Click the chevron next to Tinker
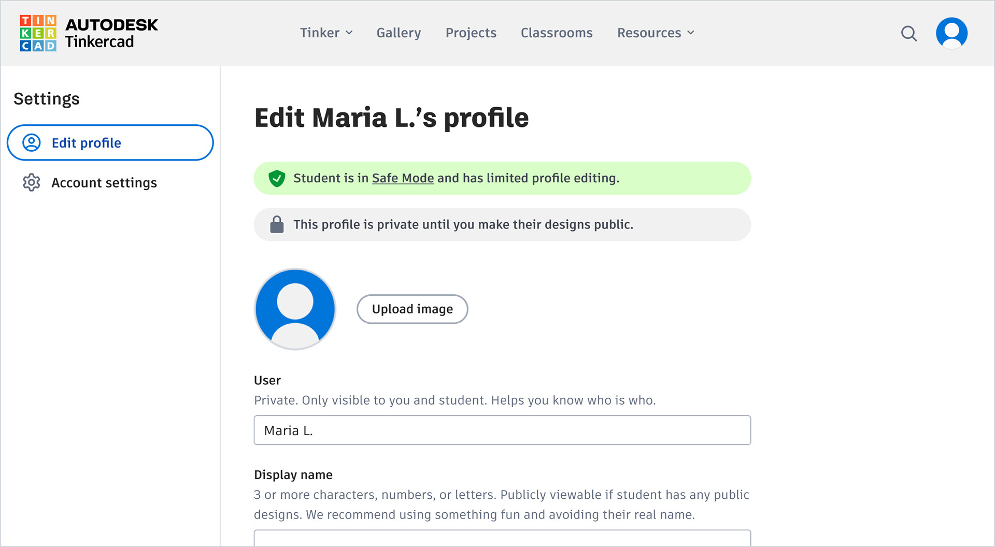The image size is (995, 547). tap(349, 33)
